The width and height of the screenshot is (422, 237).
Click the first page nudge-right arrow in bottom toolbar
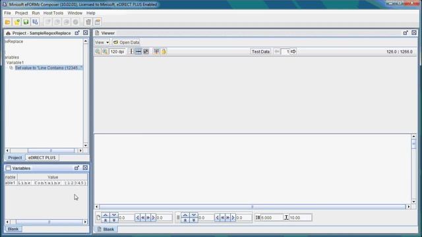[x=153, y=218]
